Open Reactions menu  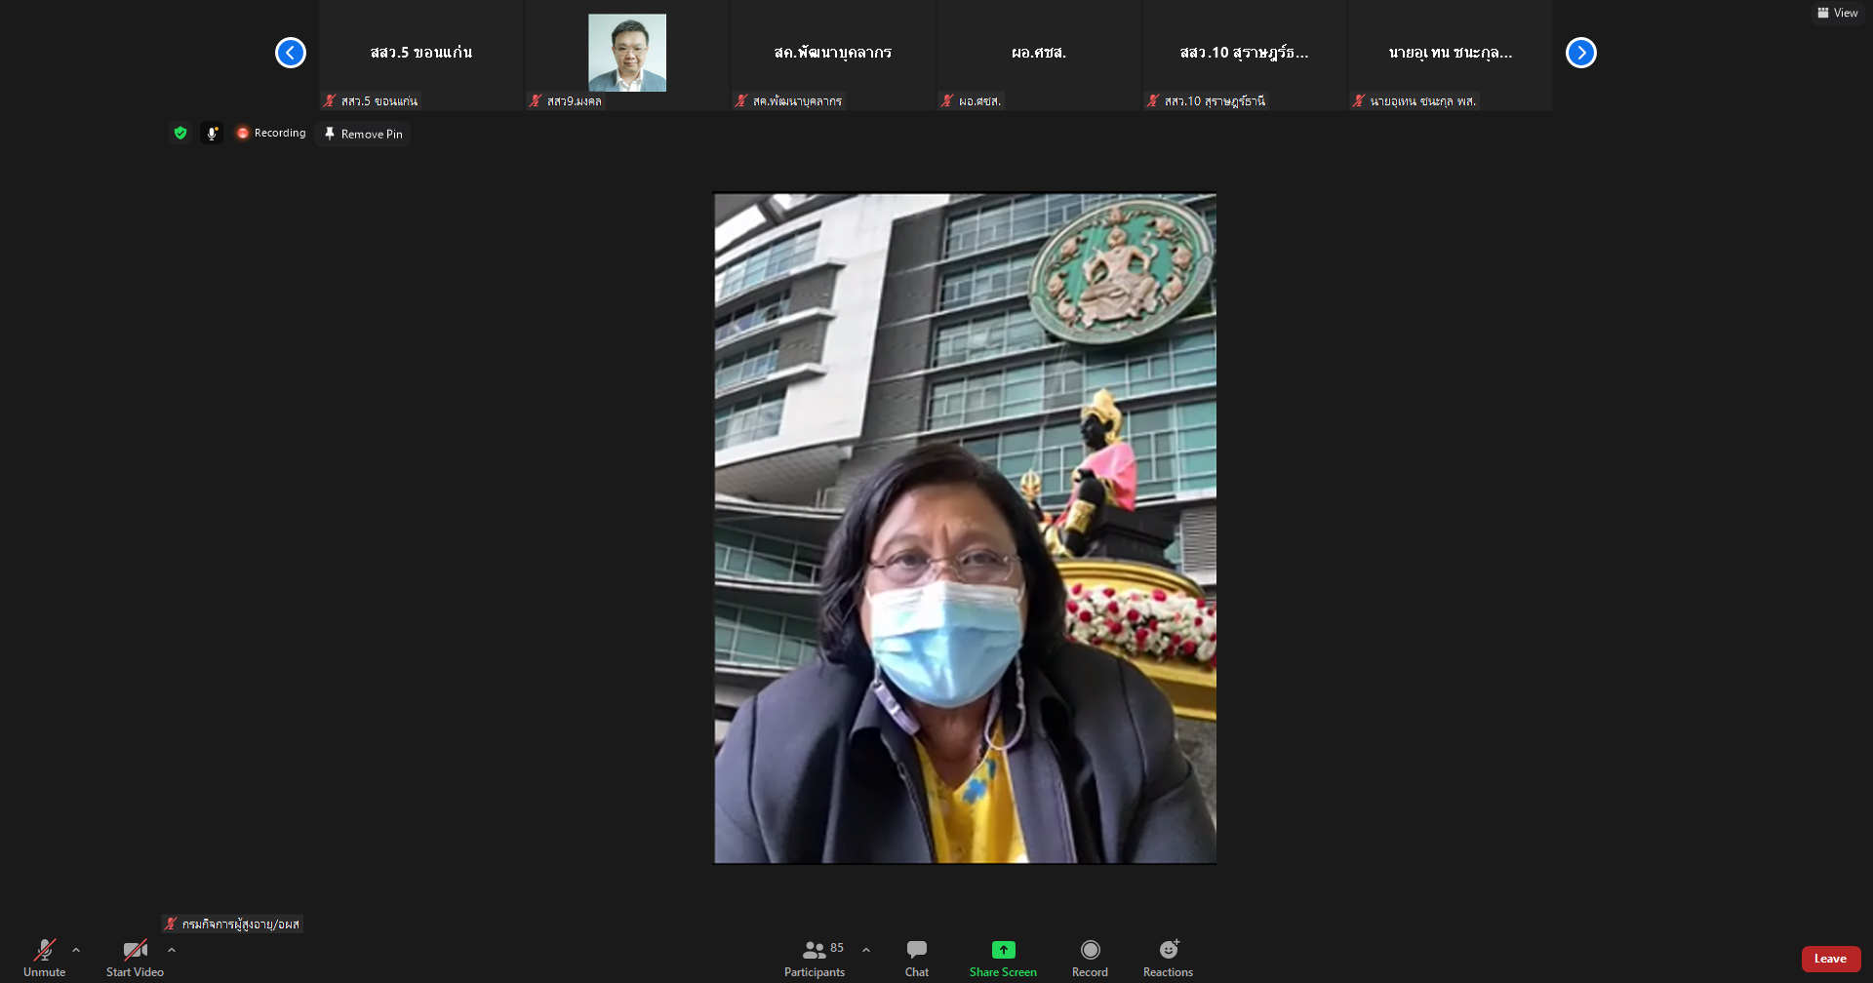click(x=1168, y=957)
